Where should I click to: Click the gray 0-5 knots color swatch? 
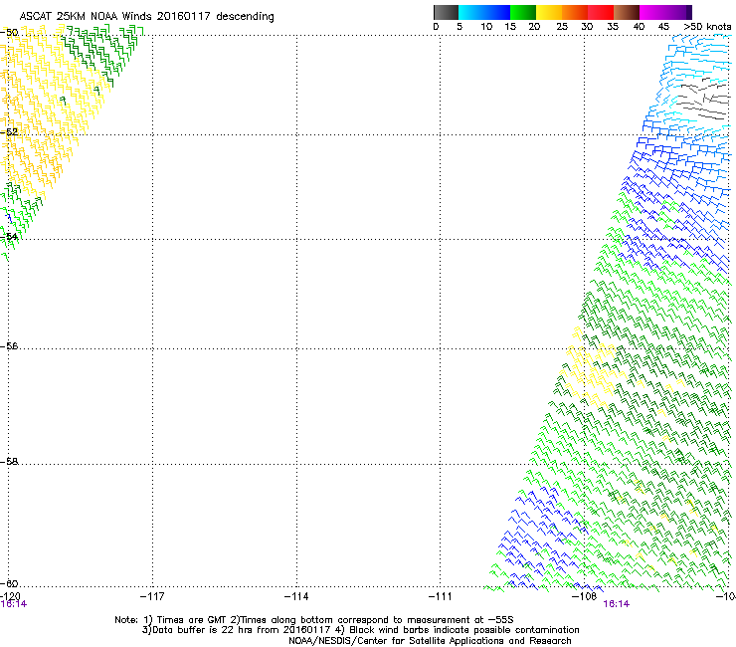click(x=446, y=12)
